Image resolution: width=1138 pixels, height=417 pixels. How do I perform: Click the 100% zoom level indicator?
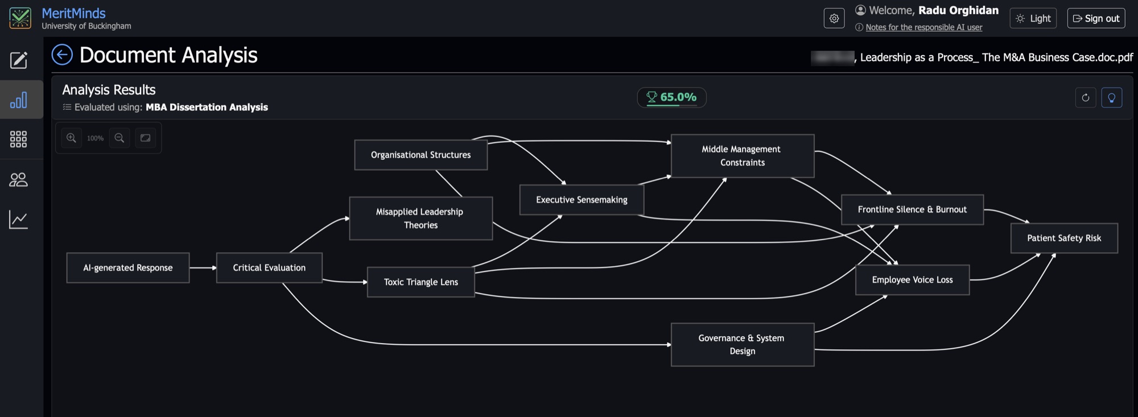click(x=95, y=138)
